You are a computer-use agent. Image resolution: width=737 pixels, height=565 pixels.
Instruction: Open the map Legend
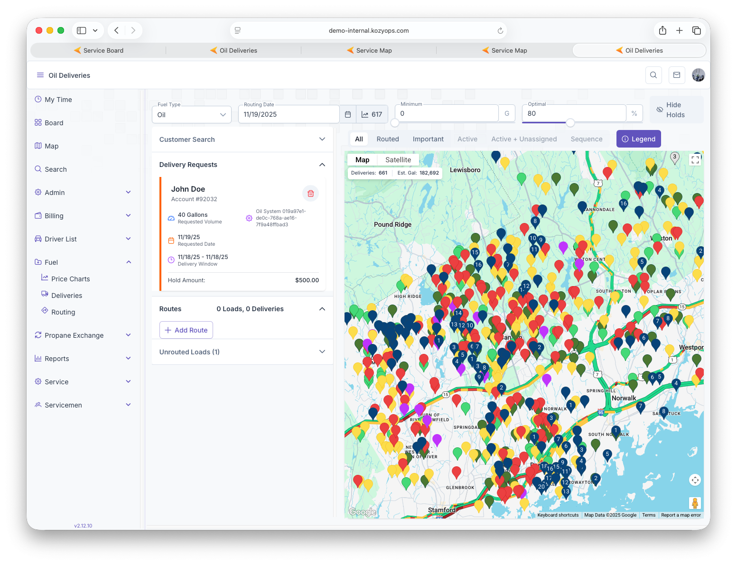click(x=638, y=139)
